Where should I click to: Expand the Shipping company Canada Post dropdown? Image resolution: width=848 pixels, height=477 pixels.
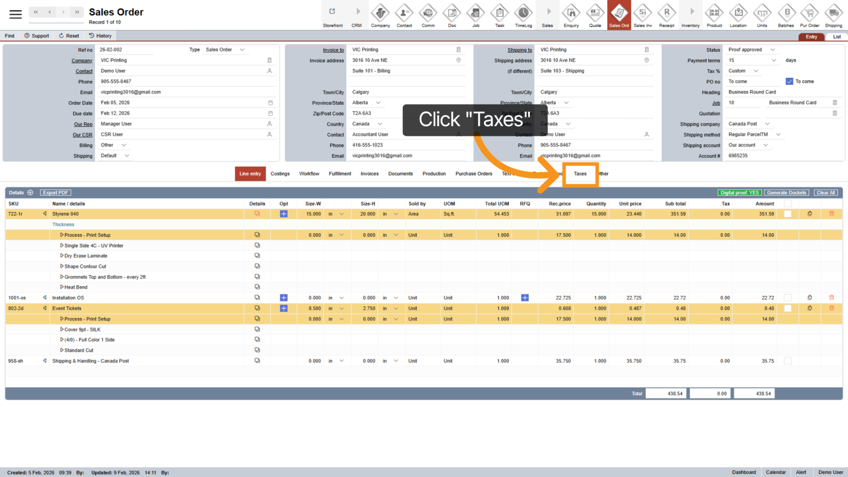point(767,124)
